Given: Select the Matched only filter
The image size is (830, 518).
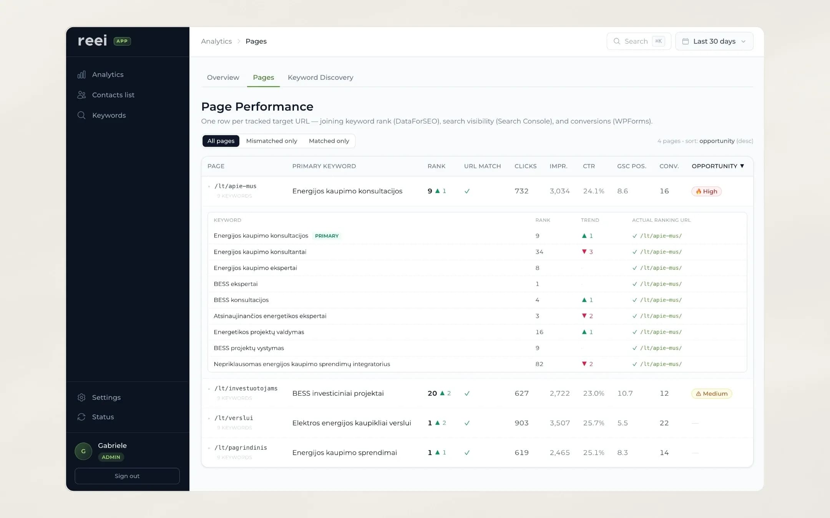Looking at the screenshot, I should (329, 141).
